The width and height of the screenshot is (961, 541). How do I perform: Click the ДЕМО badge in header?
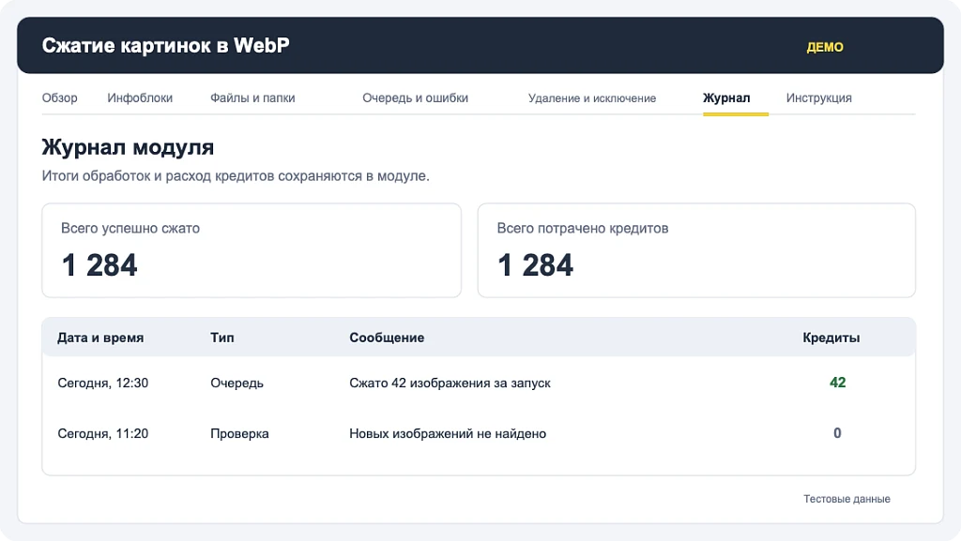click(825, 47)
